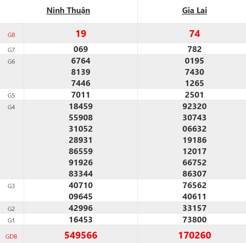Click the G2 result 42996
This screenshot has width=246, height=243.
click(x=81, y=208)
